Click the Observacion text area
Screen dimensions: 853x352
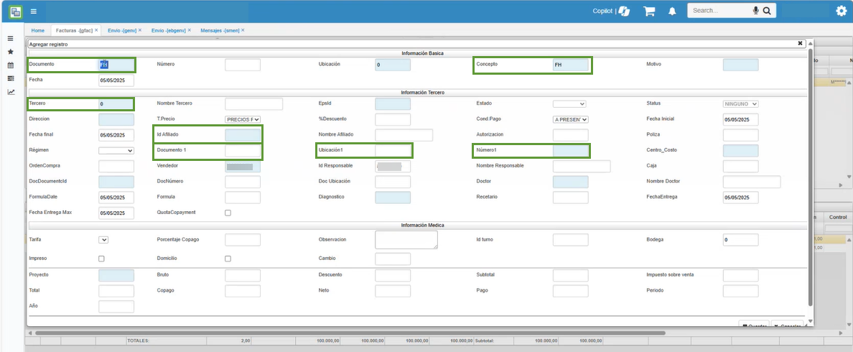(x=406, y=240)
